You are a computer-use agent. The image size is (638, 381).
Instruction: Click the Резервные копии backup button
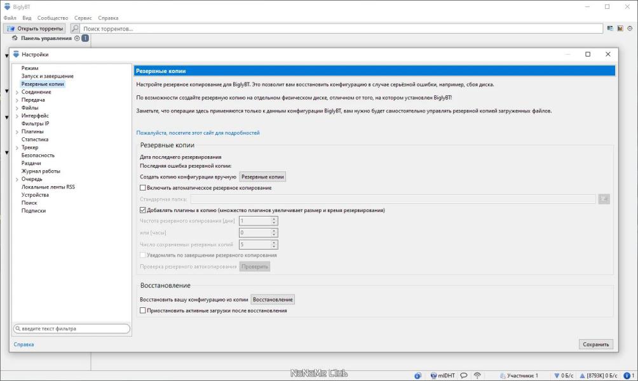coord(262,177)
